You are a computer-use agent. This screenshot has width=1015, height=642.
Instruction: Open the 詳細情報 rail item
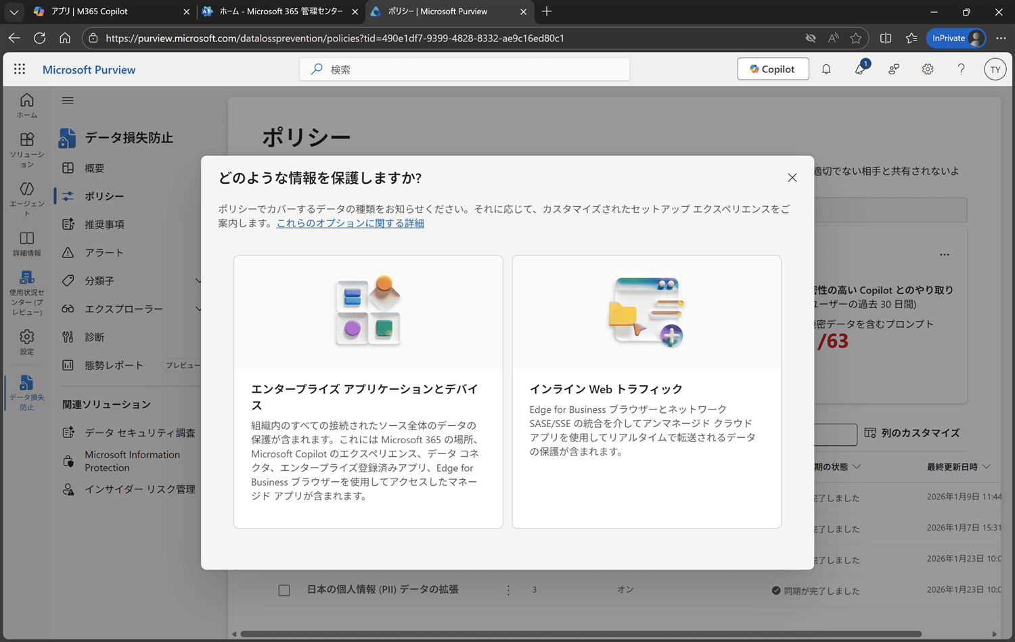click(27, 244)
